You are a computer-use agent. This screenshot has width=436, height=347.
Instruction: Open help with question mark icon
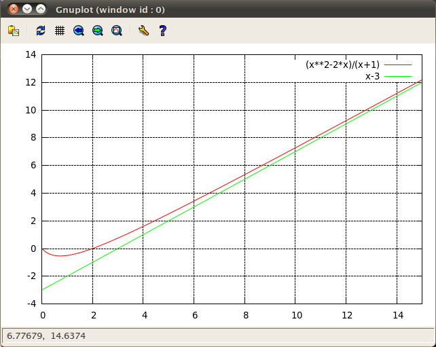pyautogui.click(x=162, y=31)
